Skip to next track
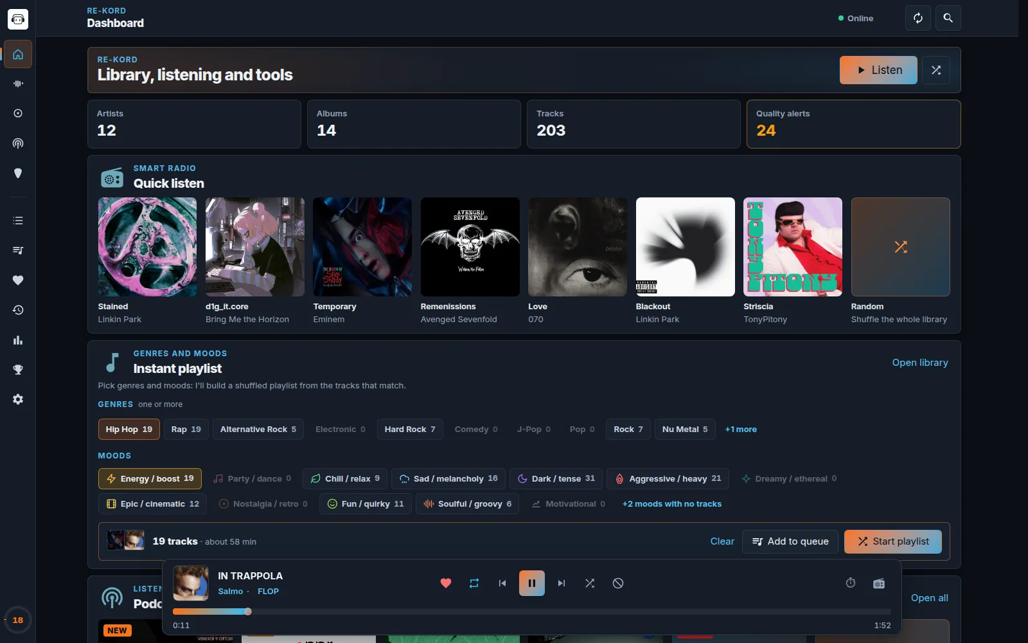This screenshot has width=1028, height=643. coord(562,583)
